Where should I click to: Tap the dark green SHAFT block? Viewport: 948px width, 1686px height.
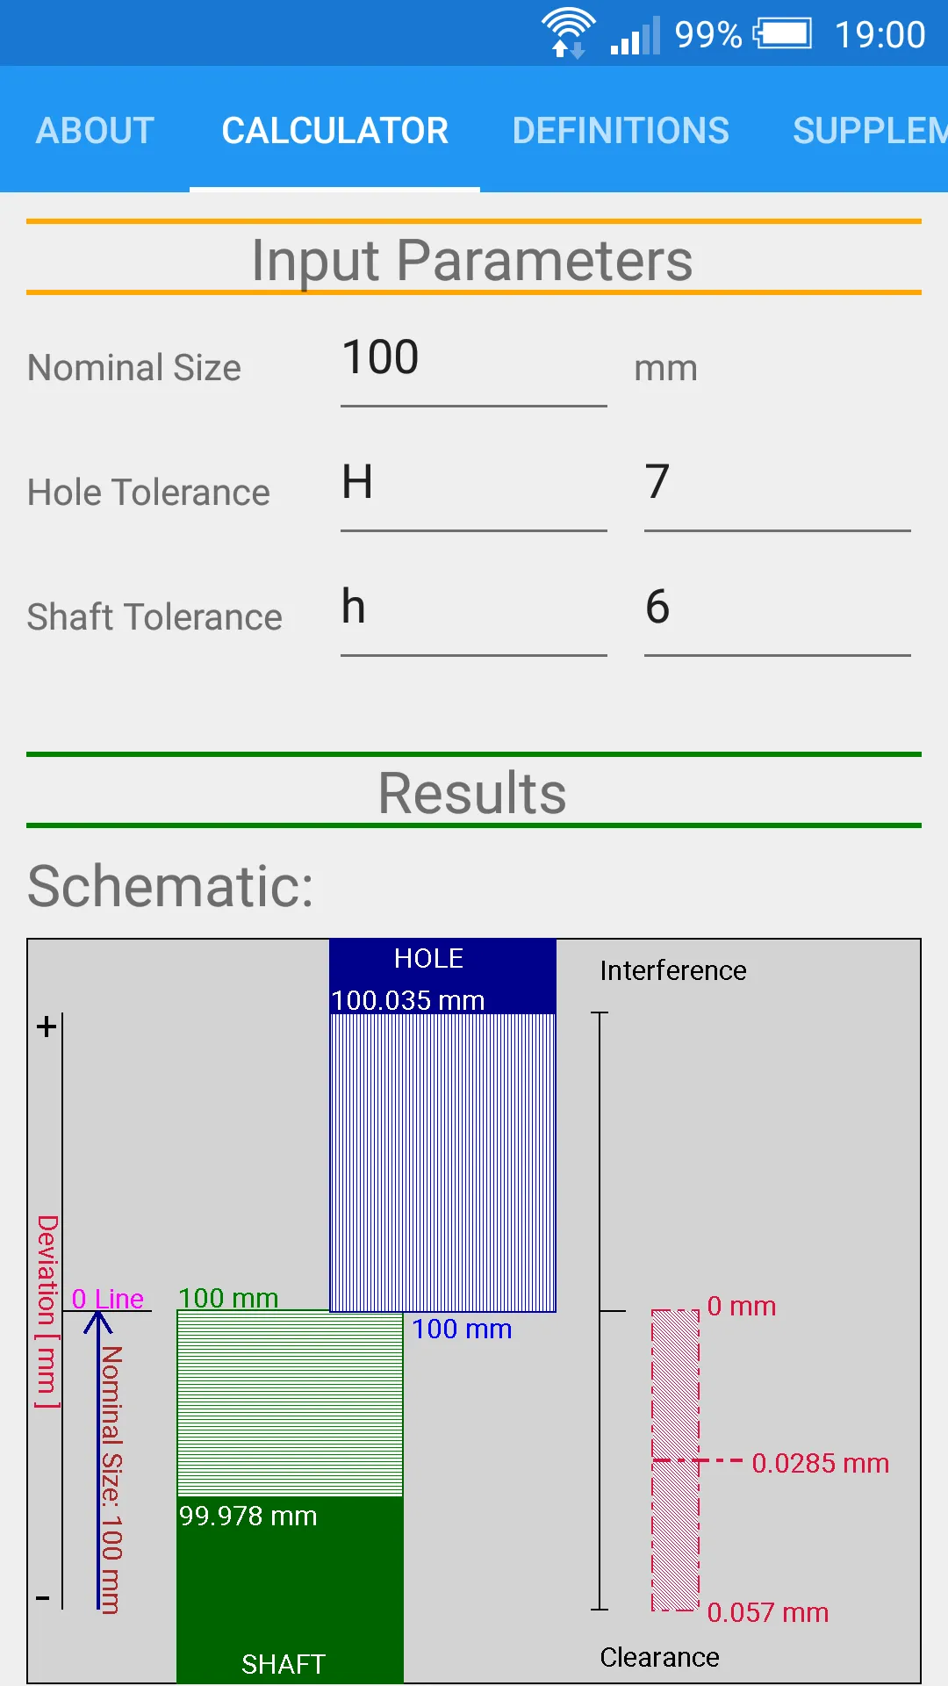(290, 1589)
